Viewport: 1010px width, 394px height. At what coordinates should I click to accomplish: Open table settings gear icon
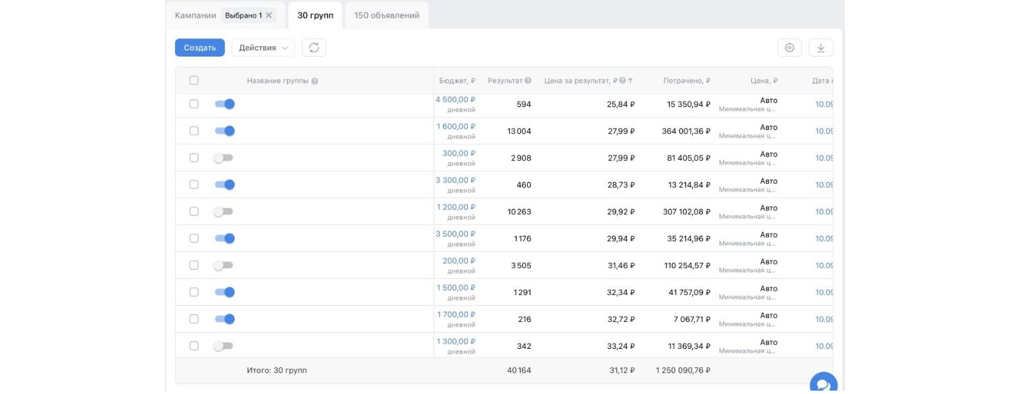tap(790, 48)
